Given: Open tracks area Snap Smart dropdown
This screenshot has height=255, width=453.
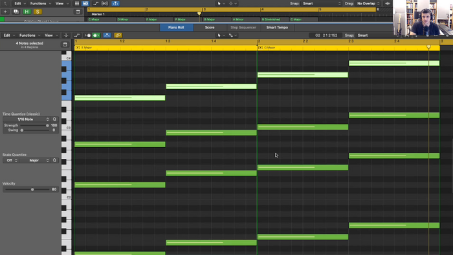Looking at the screenshot, I should [322, 3].
